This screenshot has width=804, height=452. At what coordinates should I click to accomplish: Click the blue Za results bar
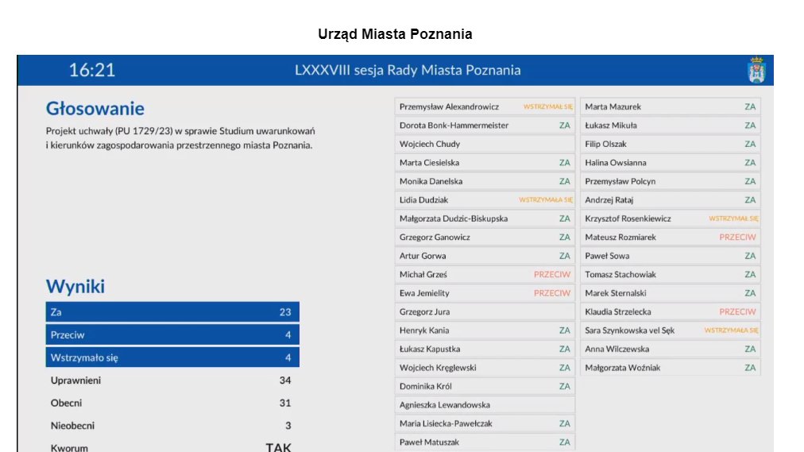pyautogui.click(x=172, y=312)
